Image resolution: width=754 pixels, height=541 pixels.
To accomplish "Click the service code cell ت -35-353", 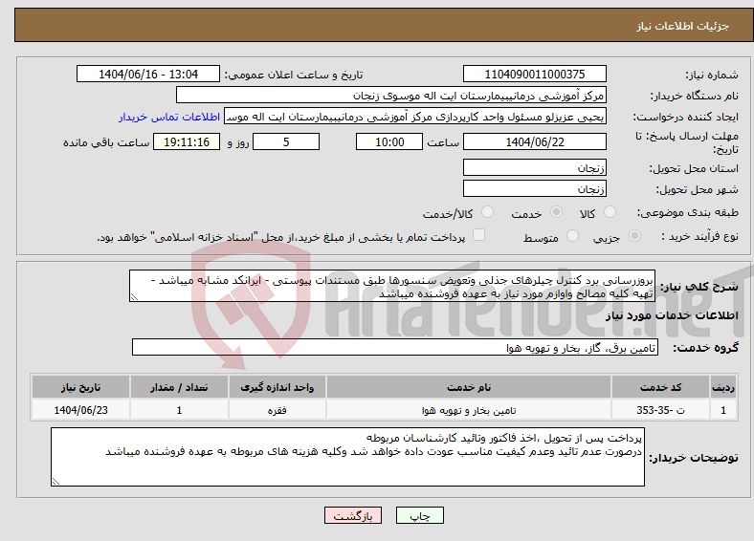I will click(x=661, y=410).
